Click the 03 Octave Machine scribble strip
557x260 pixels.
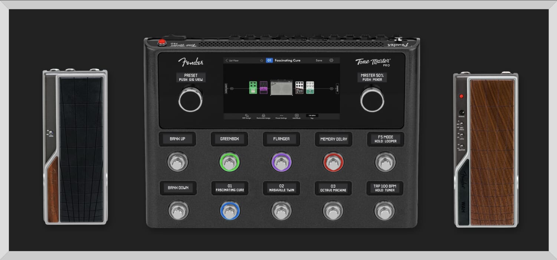(333, 188)
